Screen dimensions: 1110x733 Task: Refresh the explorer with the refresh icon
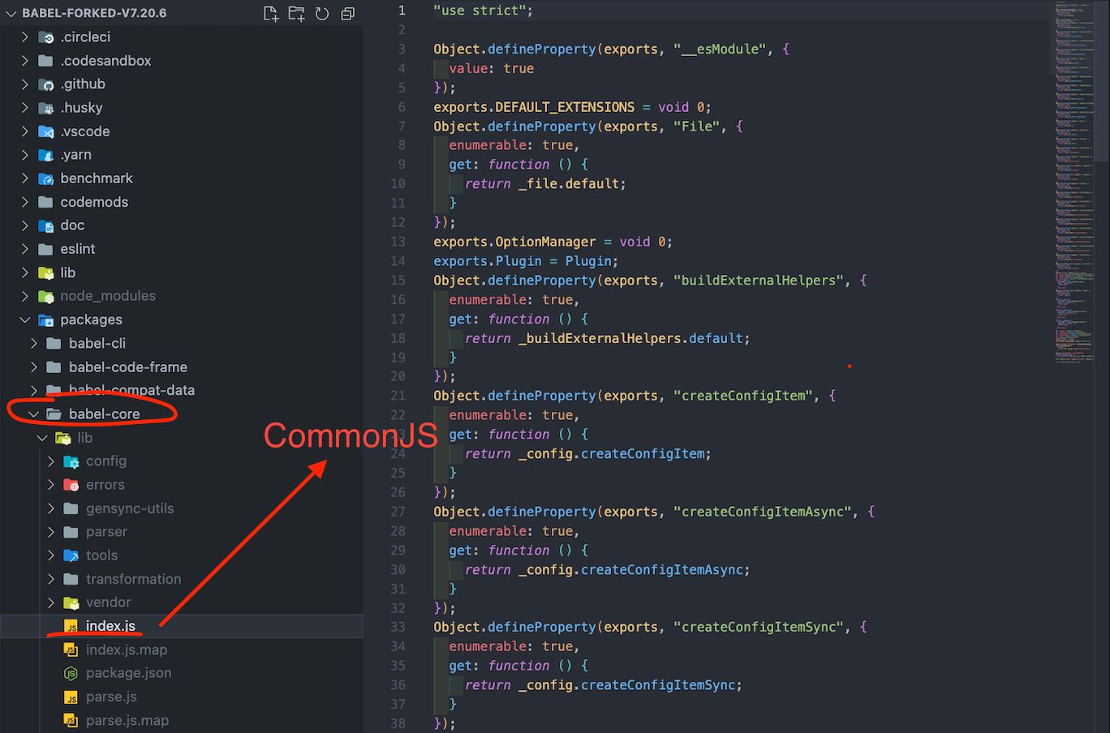(322, 14)
